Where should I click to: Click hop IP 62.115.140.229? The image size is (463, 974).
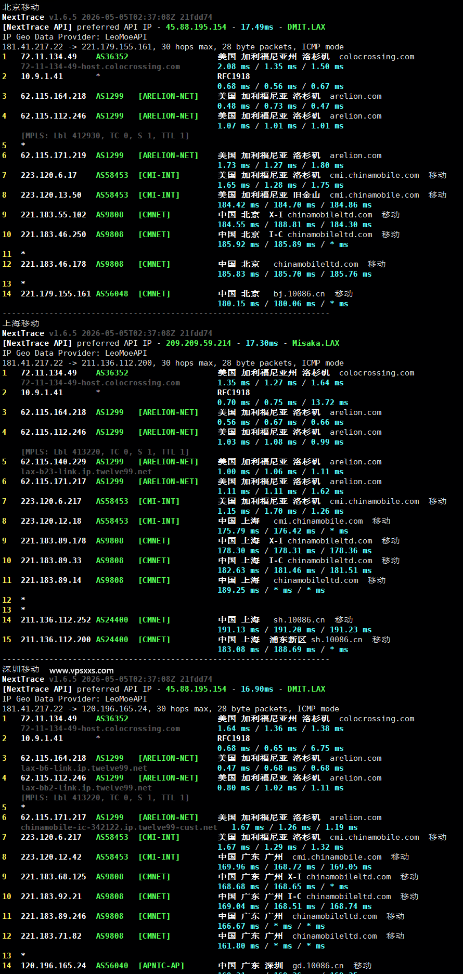54,462
